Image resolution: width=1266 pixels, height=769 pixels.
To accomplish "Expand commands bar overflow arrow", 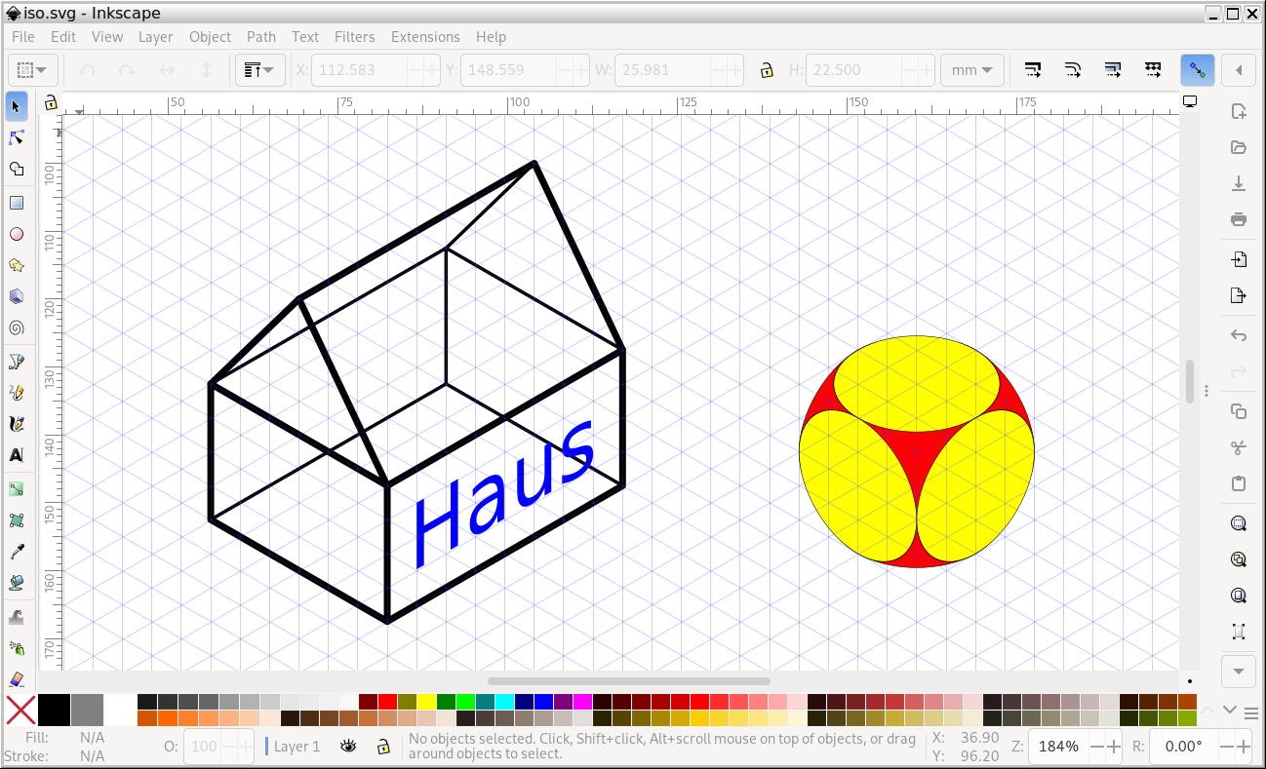I will (1239, 672).
